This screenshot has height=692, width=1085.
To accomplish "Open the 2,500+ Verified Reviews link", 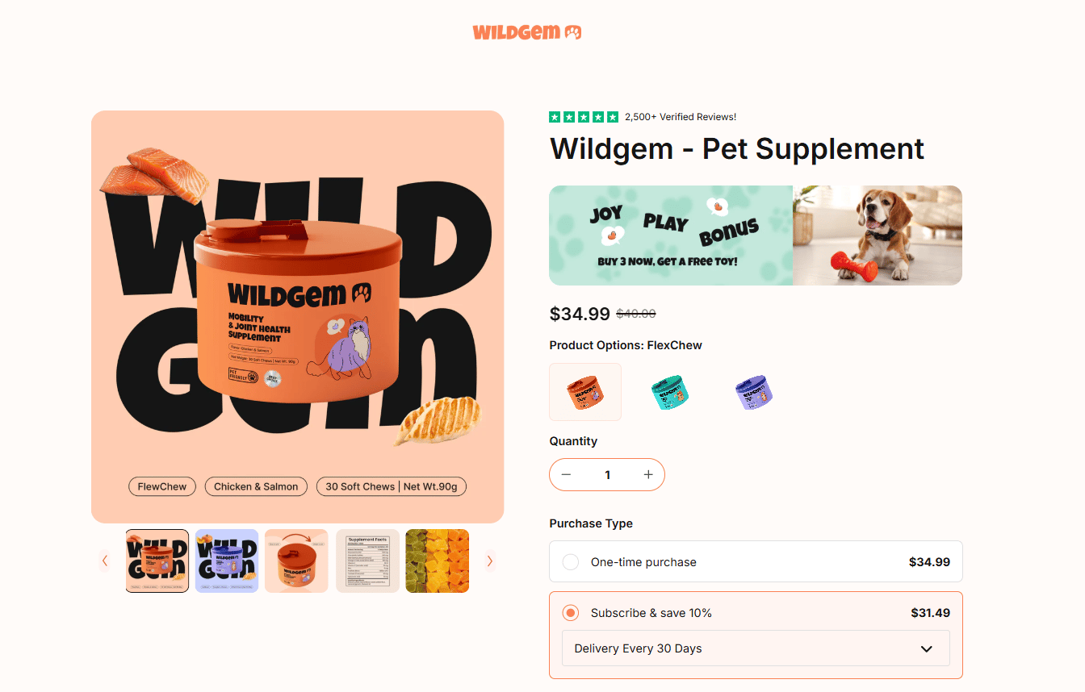I will pos(681,117).
